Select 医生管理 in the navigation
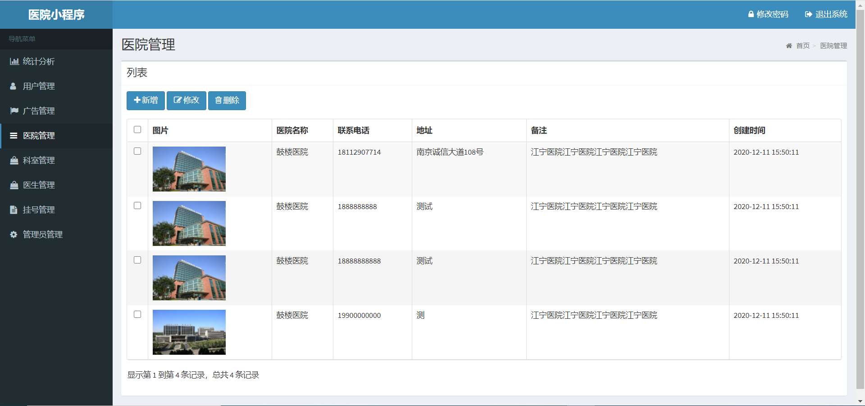 click(x=56, y=185)
